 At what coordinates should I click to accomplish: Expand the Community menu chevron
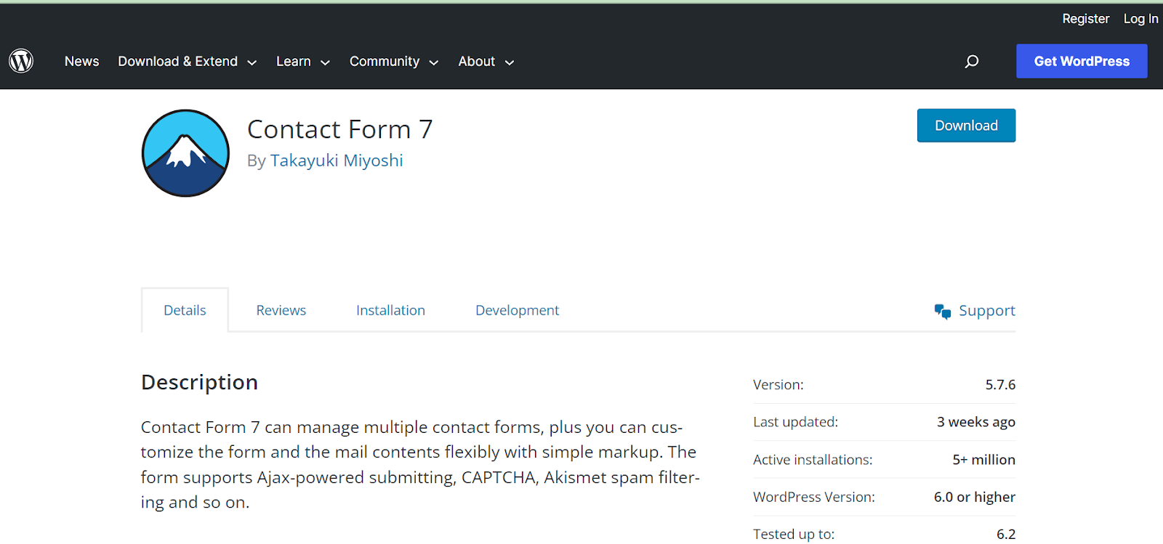434,63
